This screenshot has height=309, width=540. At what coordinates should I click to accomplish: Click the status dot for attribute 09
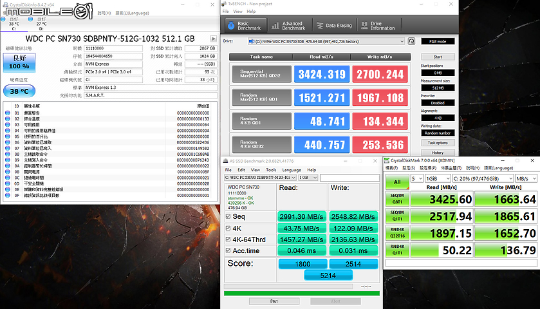[x=8, y=160]
